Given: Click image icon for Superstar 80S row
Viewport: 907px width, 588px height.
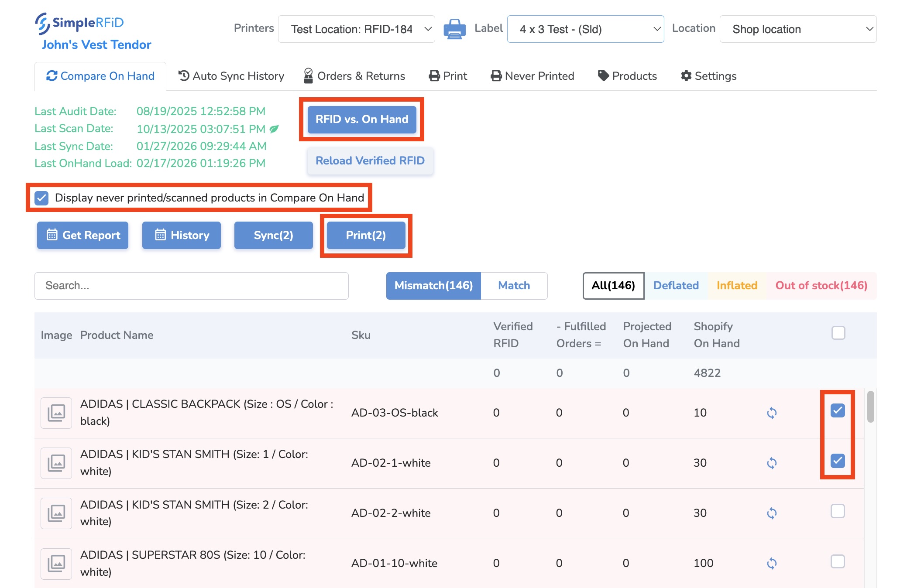Looking at the screenshot, I should [x=56, y=563].
